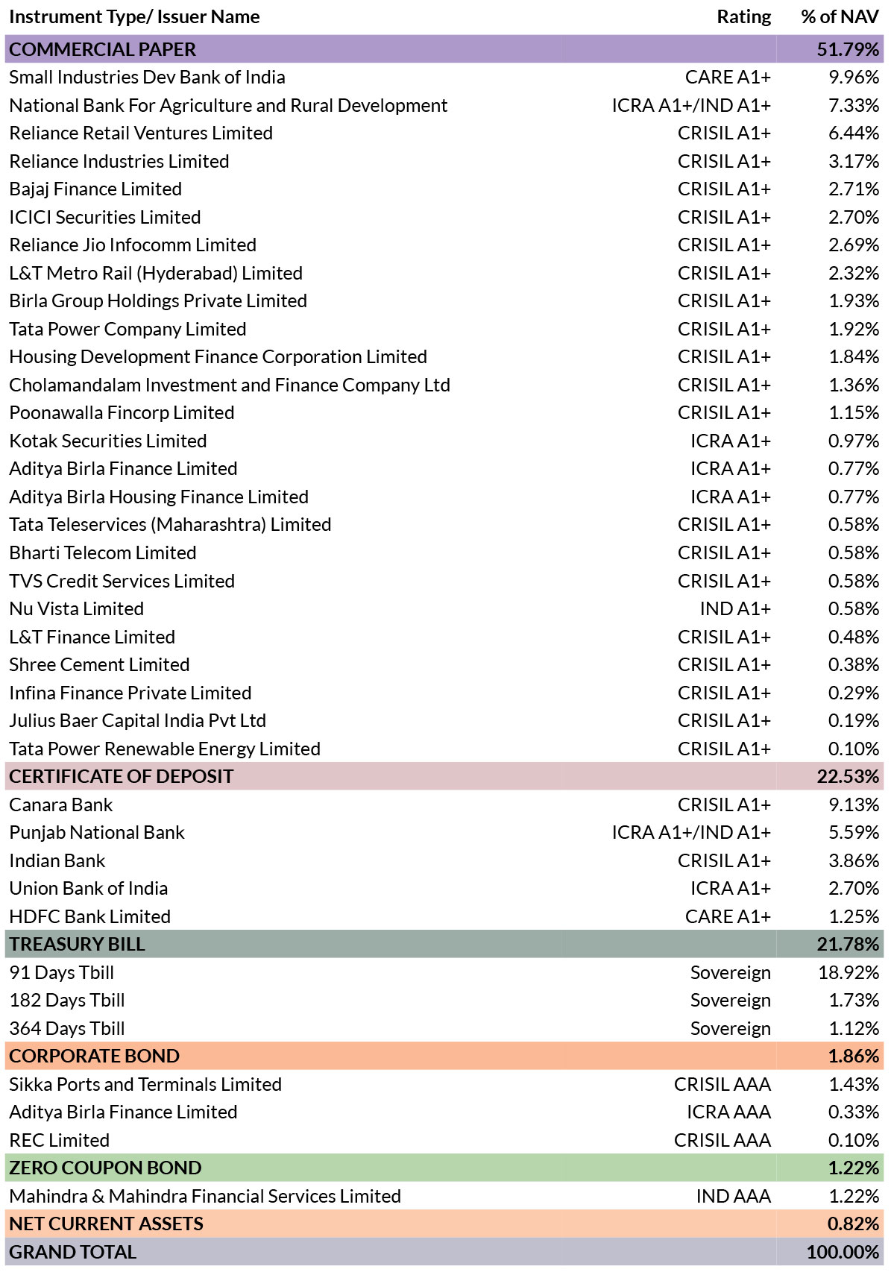891x1272 pixels.
Task: Click the HDFC Bank Limited row
Action: [x=444, y=916]
